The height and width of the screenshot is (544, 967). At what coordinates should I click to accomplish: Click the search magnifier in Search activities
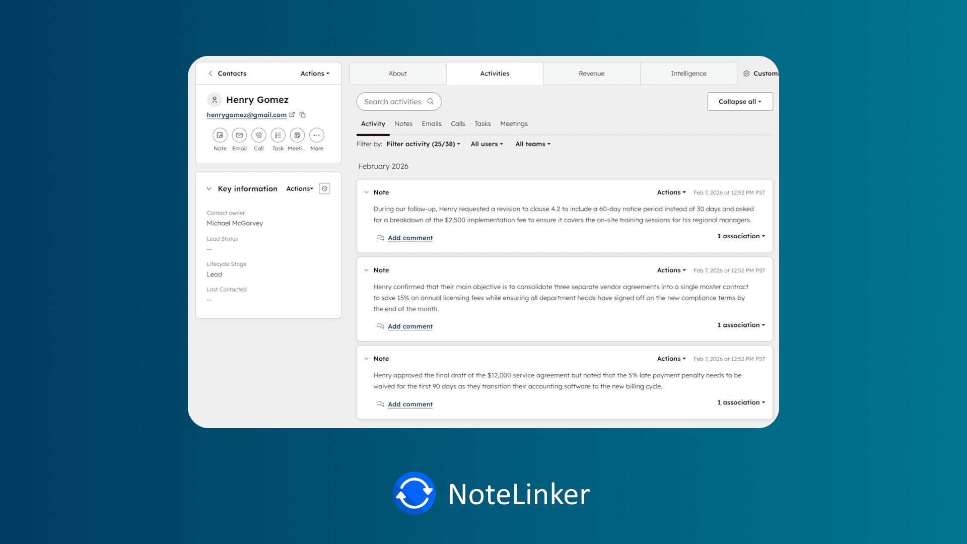(x=431, y=101)
